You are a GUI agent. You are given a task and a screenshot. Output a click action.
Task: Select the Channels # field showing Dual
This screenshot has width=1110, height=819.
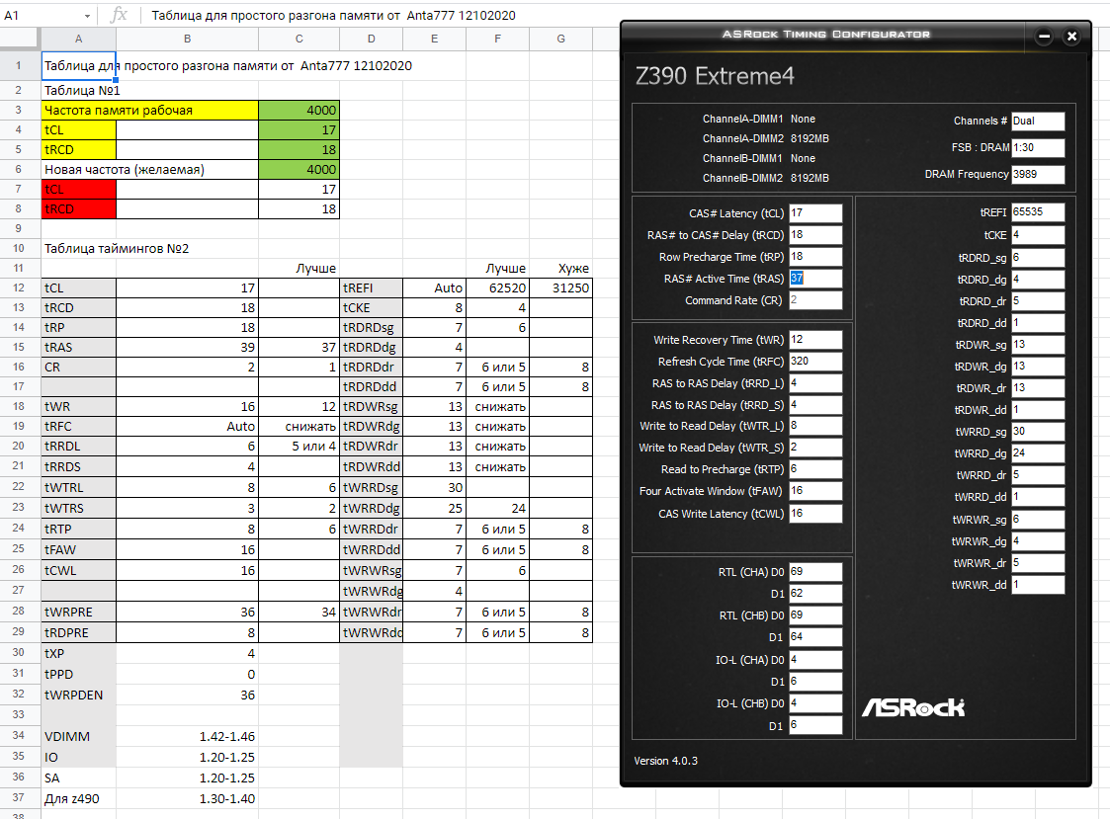click(1038, 122)
